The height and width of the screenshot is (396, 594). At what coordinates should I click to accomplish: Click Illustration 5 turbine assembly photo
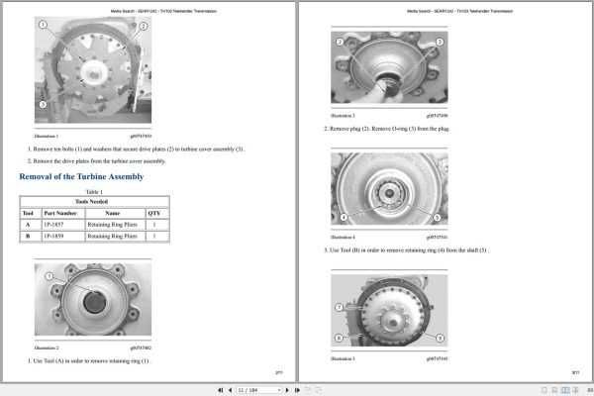[389, 310]
